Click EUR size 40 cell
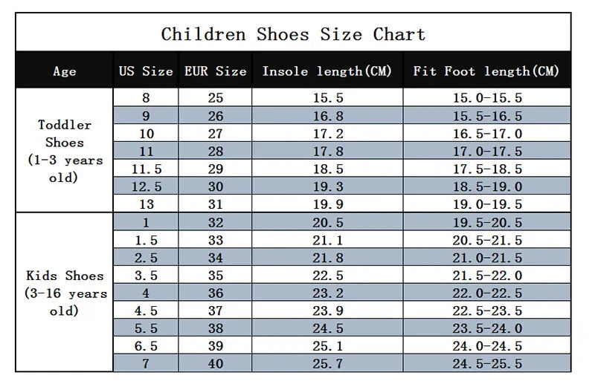 pos(215,364)
